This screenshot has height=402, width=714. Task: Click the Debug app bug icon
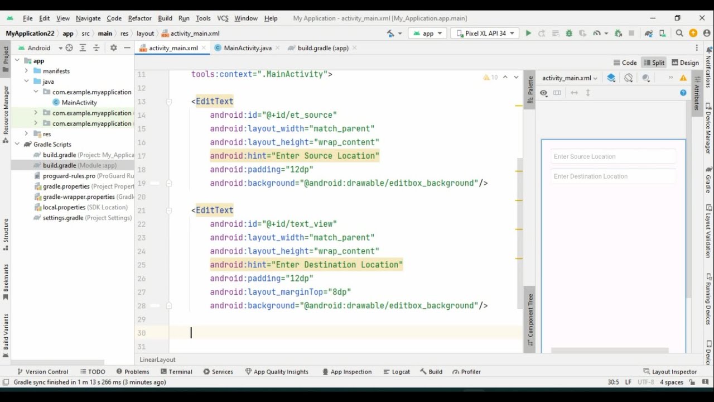click(x=569, y=33)
